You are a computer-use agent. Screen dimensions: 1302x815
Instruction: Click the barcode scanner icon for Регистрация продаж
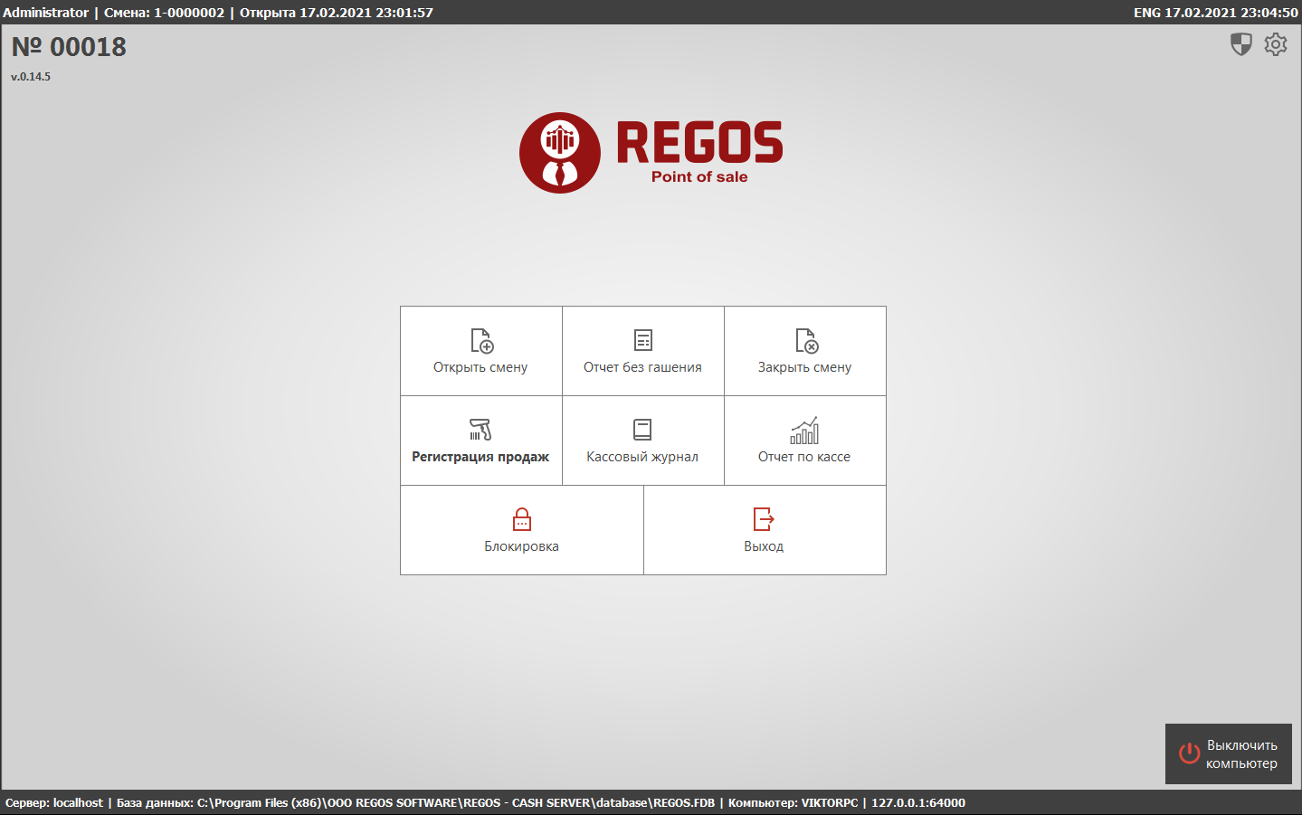[480, 430]
